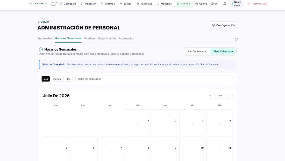Switch to the Festivos tab

pyautogui.click(x=90, y=39)
